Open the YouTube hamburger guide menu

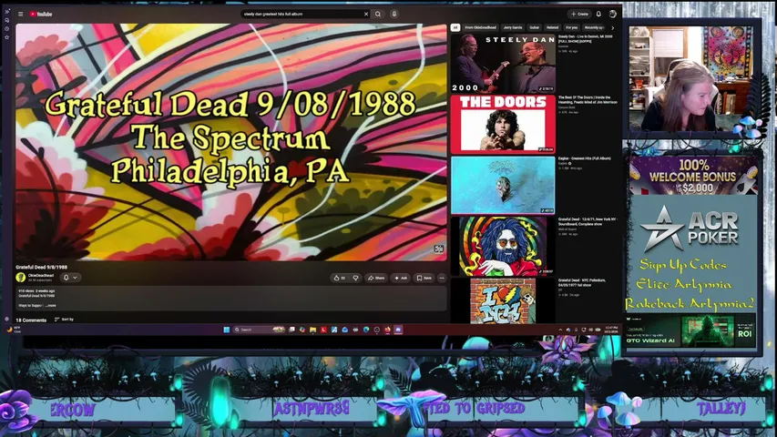point(20,14)
